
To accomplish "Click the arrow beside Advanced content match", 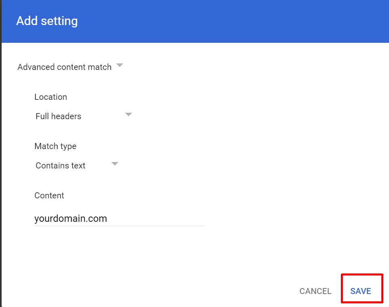I will click(x=119, y=65).
